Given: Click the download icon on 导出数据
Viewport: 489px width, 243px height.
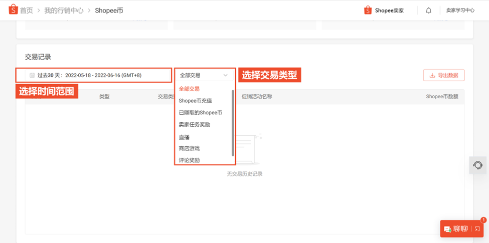Looking at the screenshot, I should click(x=432, y=75).
